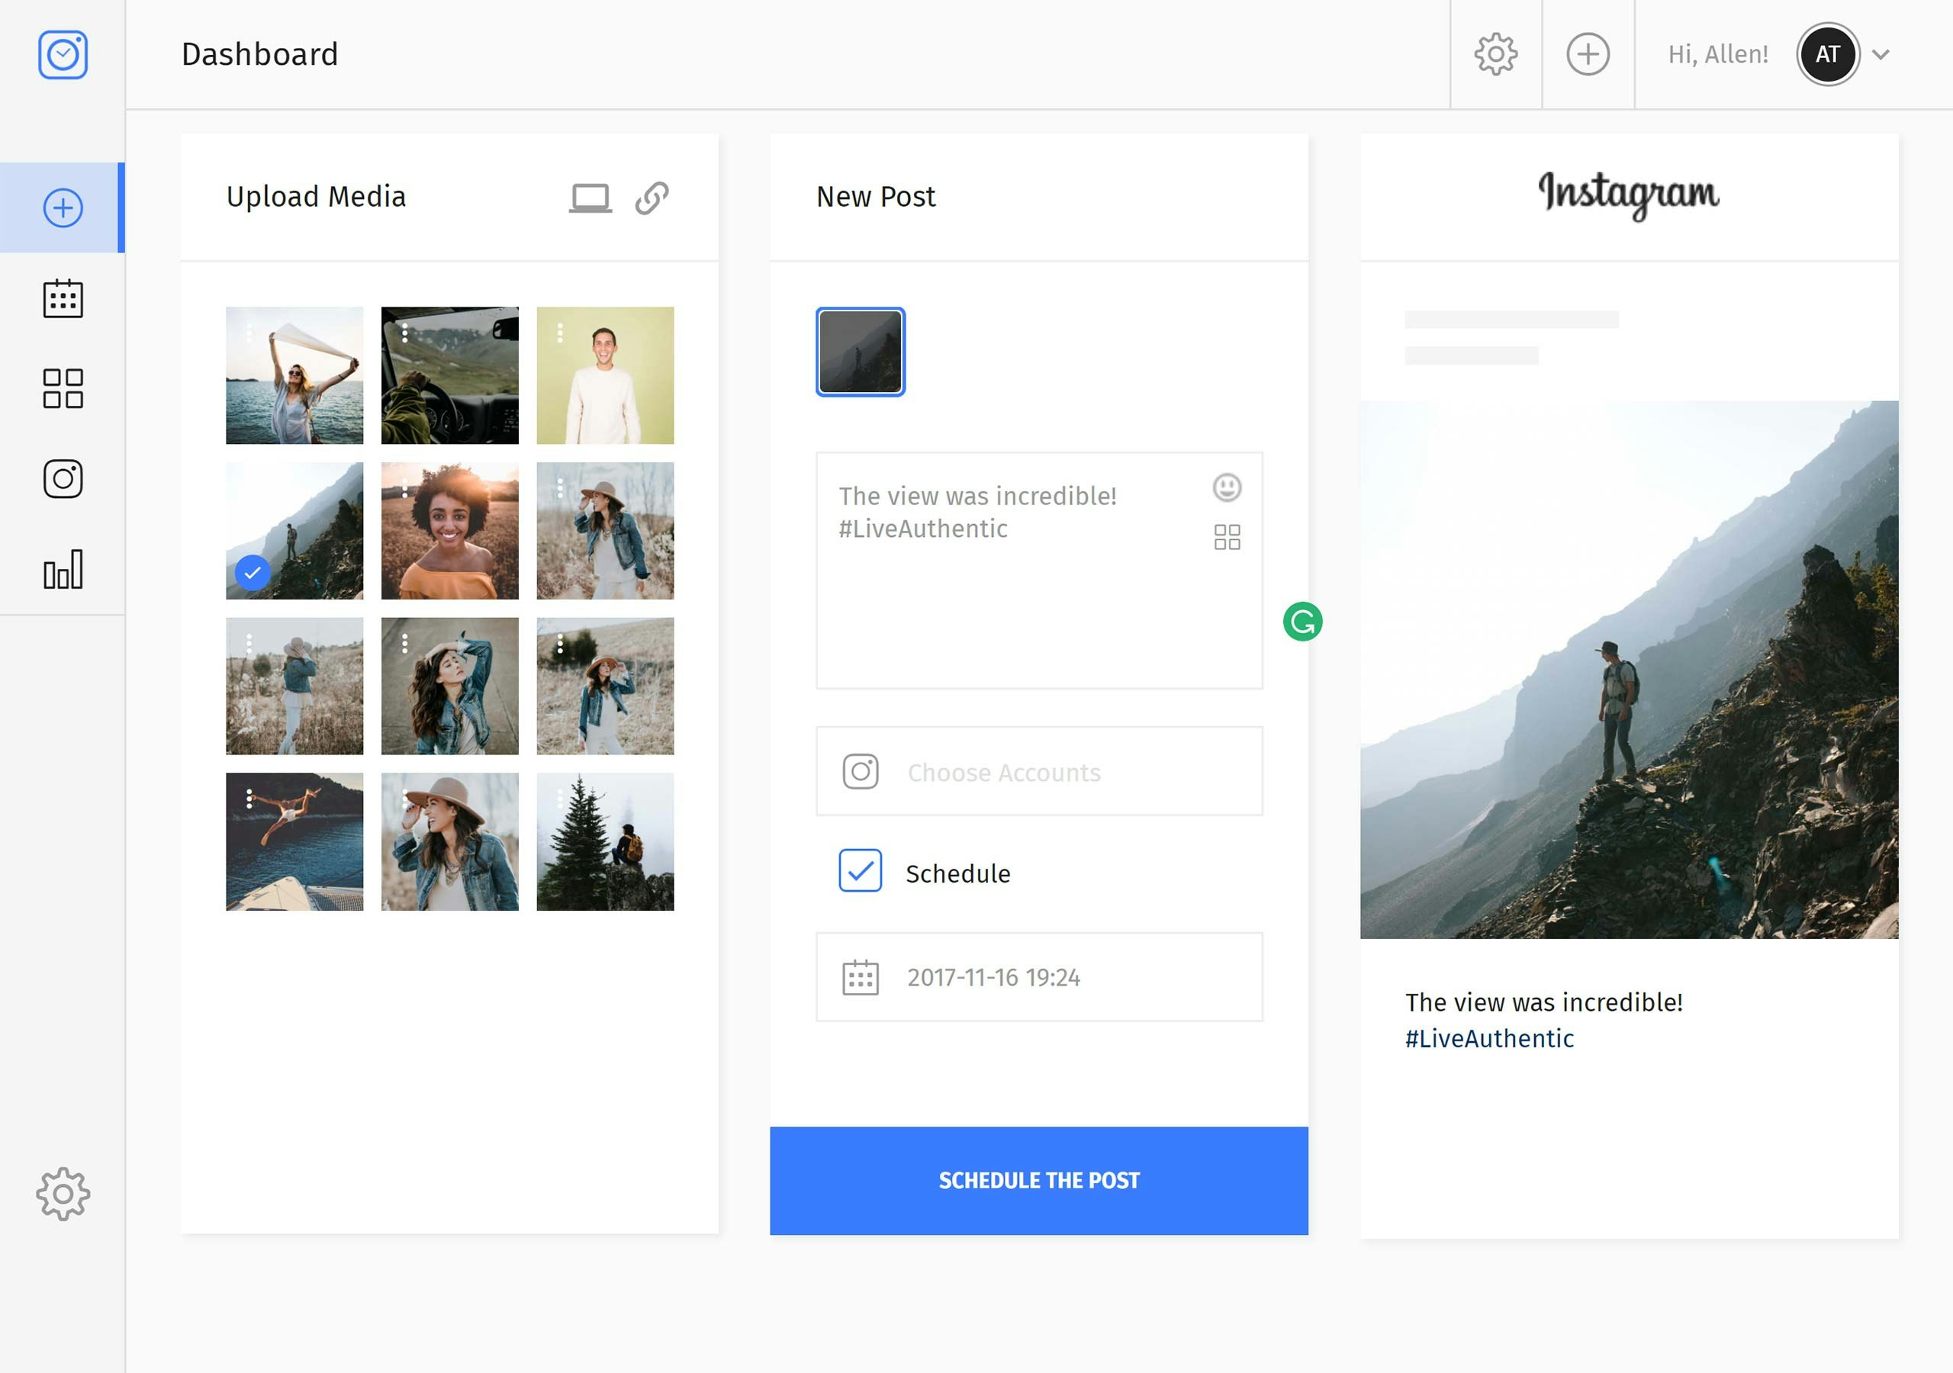Open the New Post panel header

click(x=875, y=197)
